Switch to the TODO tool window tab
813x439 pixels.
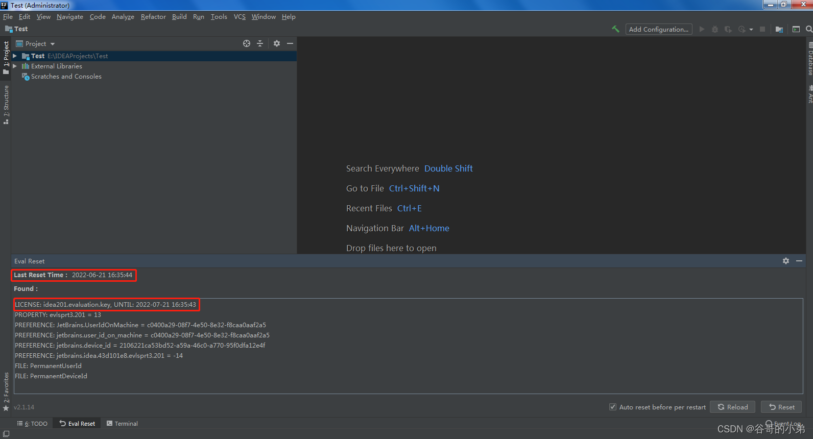point(32,424)
